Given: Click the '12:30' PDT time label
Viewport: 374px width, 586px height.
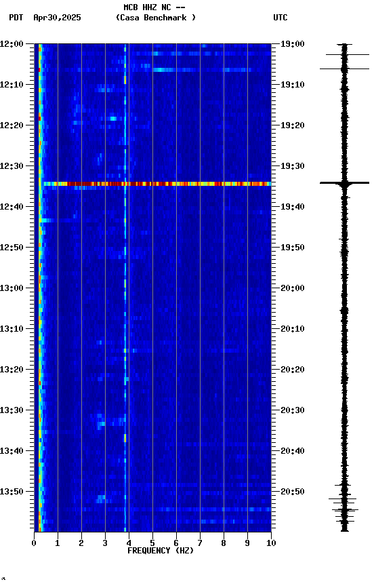Looking at the screenshot, I should pyautogui.click(x=12, y=166).
